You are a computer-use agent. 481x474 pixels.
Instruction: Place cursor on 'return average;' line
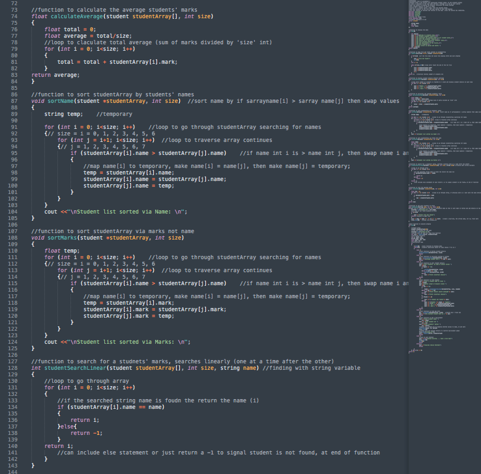pyautogui.click(x=55, y=75)
